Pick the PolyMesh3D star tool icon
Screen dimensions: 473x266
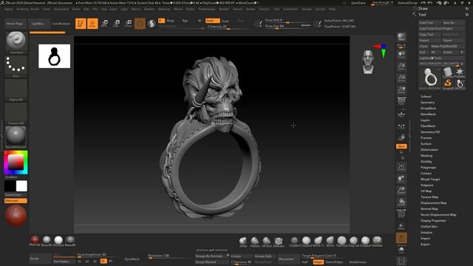460,72
